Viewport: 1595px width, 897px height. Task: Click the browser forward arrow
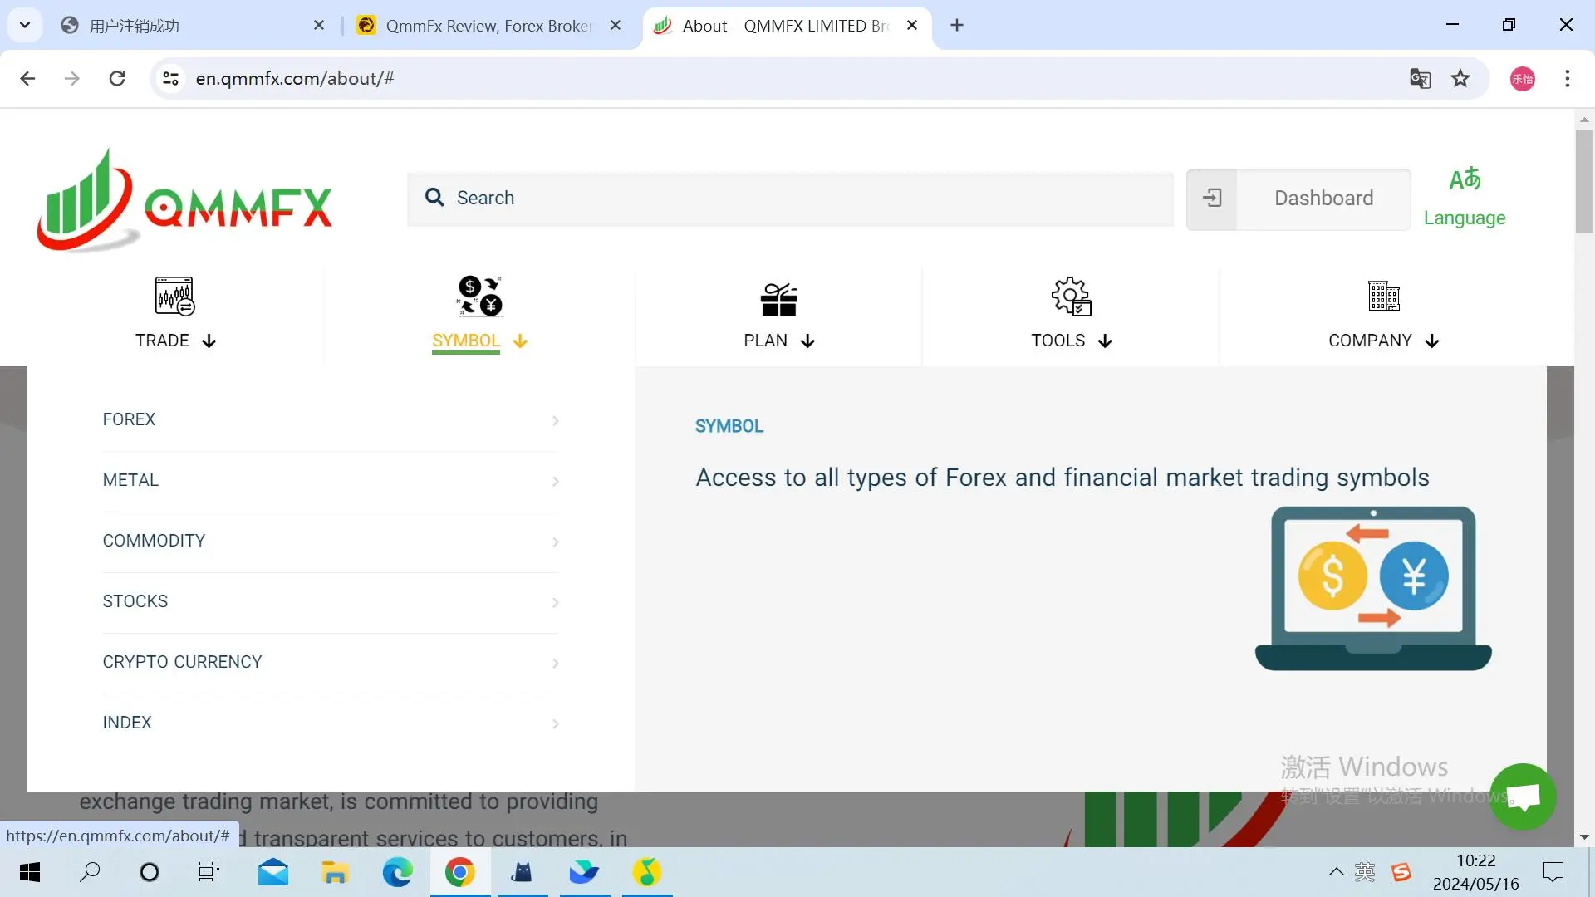[x=72, y=79]
